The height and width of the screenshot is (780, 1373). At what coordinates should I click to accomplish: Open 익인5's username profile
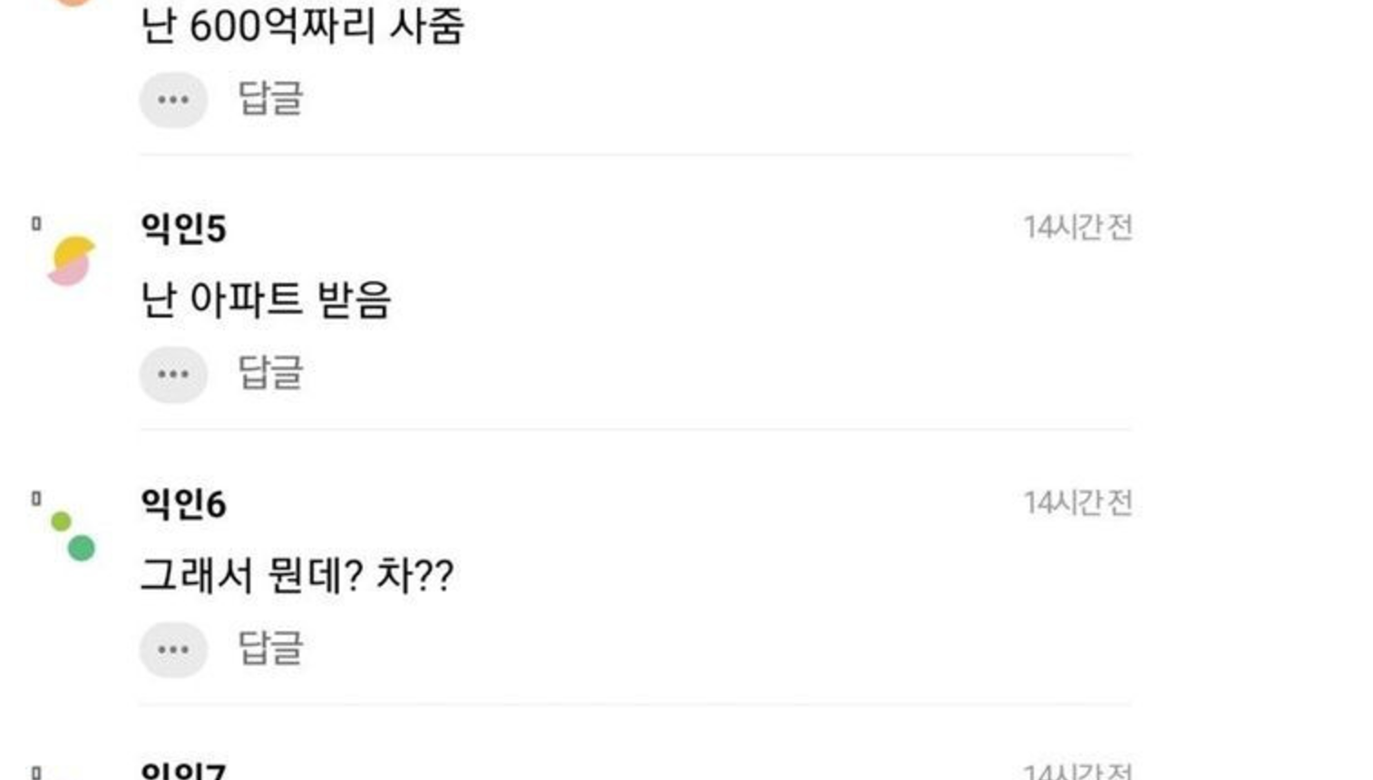(183, 228)
